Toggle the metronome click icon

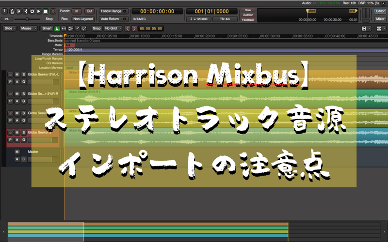[12, 11]
